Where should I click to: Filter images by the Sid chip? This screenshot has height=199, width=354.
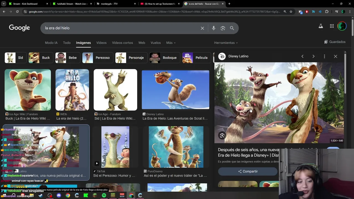coord(15,58)
